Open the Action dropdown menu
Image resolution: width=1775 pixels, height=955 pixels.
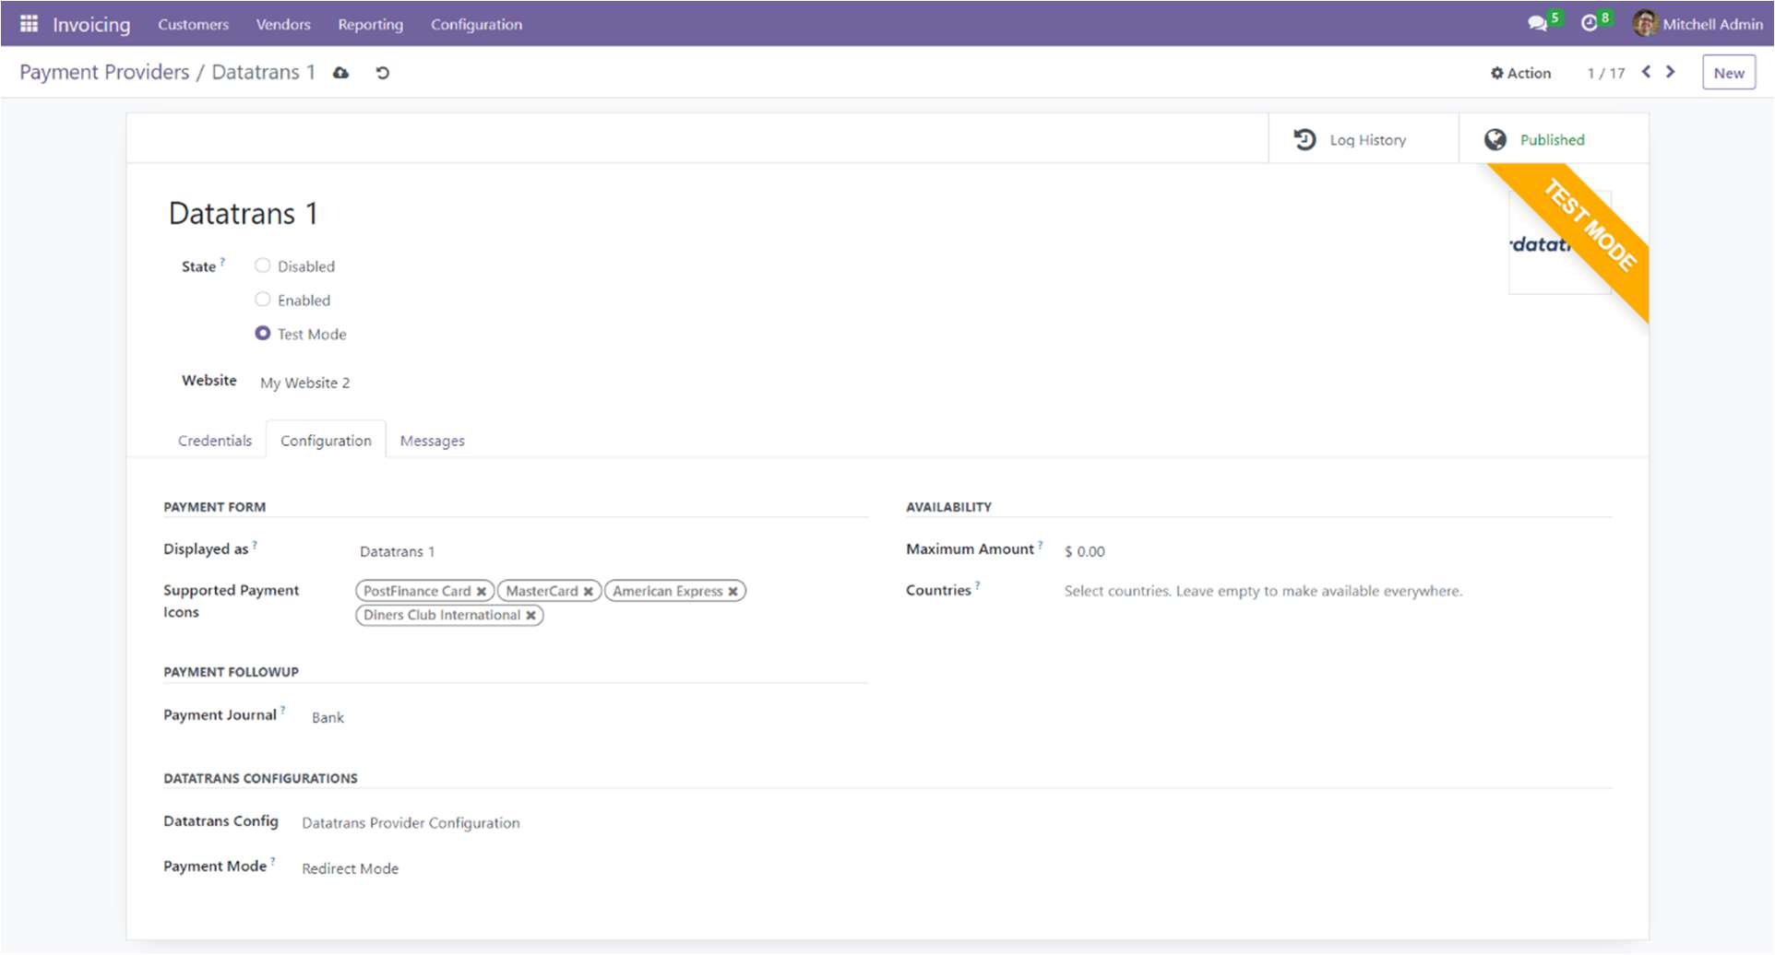coord(1520,73)
